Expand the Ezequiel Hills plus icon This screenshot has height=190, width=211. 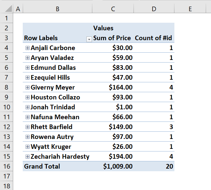pyautogui.click(x=27, y=77)
